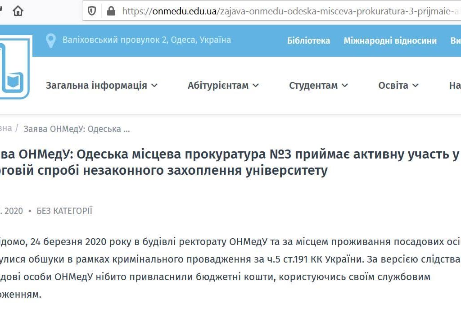Click the location pin icon
Screen dimensions: 461x313
(x=51, y=41)
